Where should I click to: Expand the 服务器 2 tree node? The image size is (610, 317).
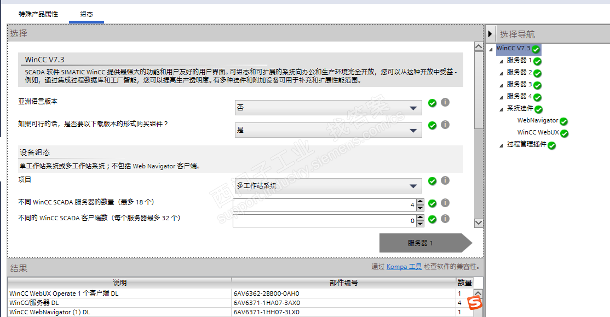(501, 73)
